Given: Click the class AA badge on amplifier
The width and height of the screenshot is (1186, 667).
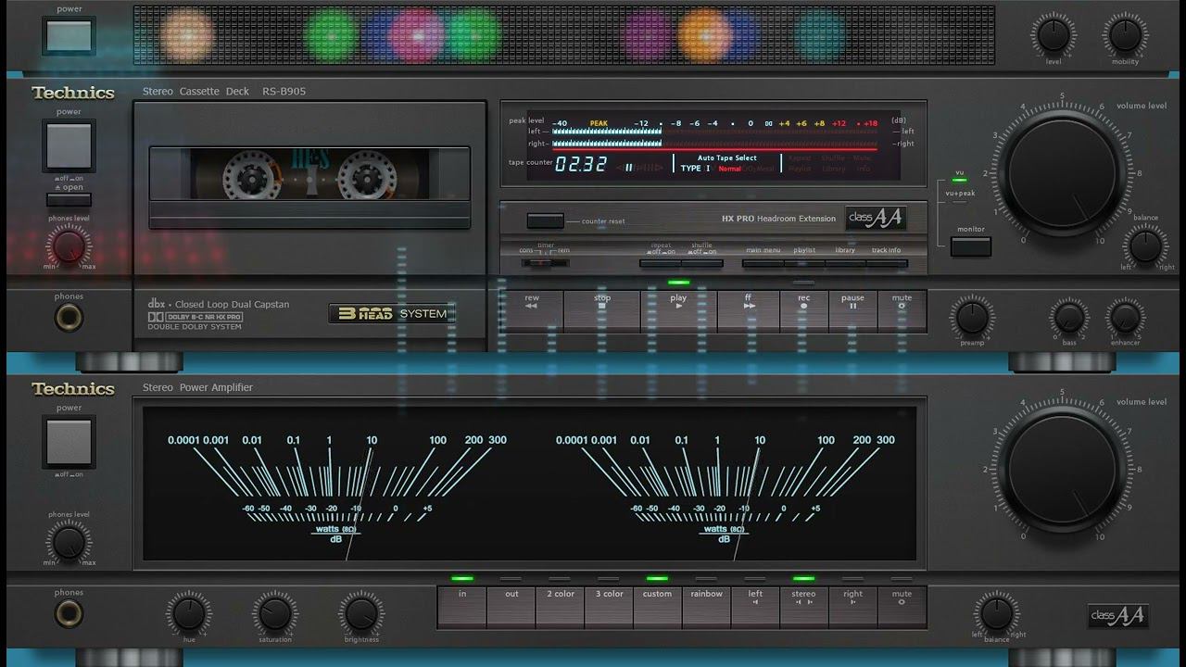Looking at the screenshot, I should [1117, 614].
